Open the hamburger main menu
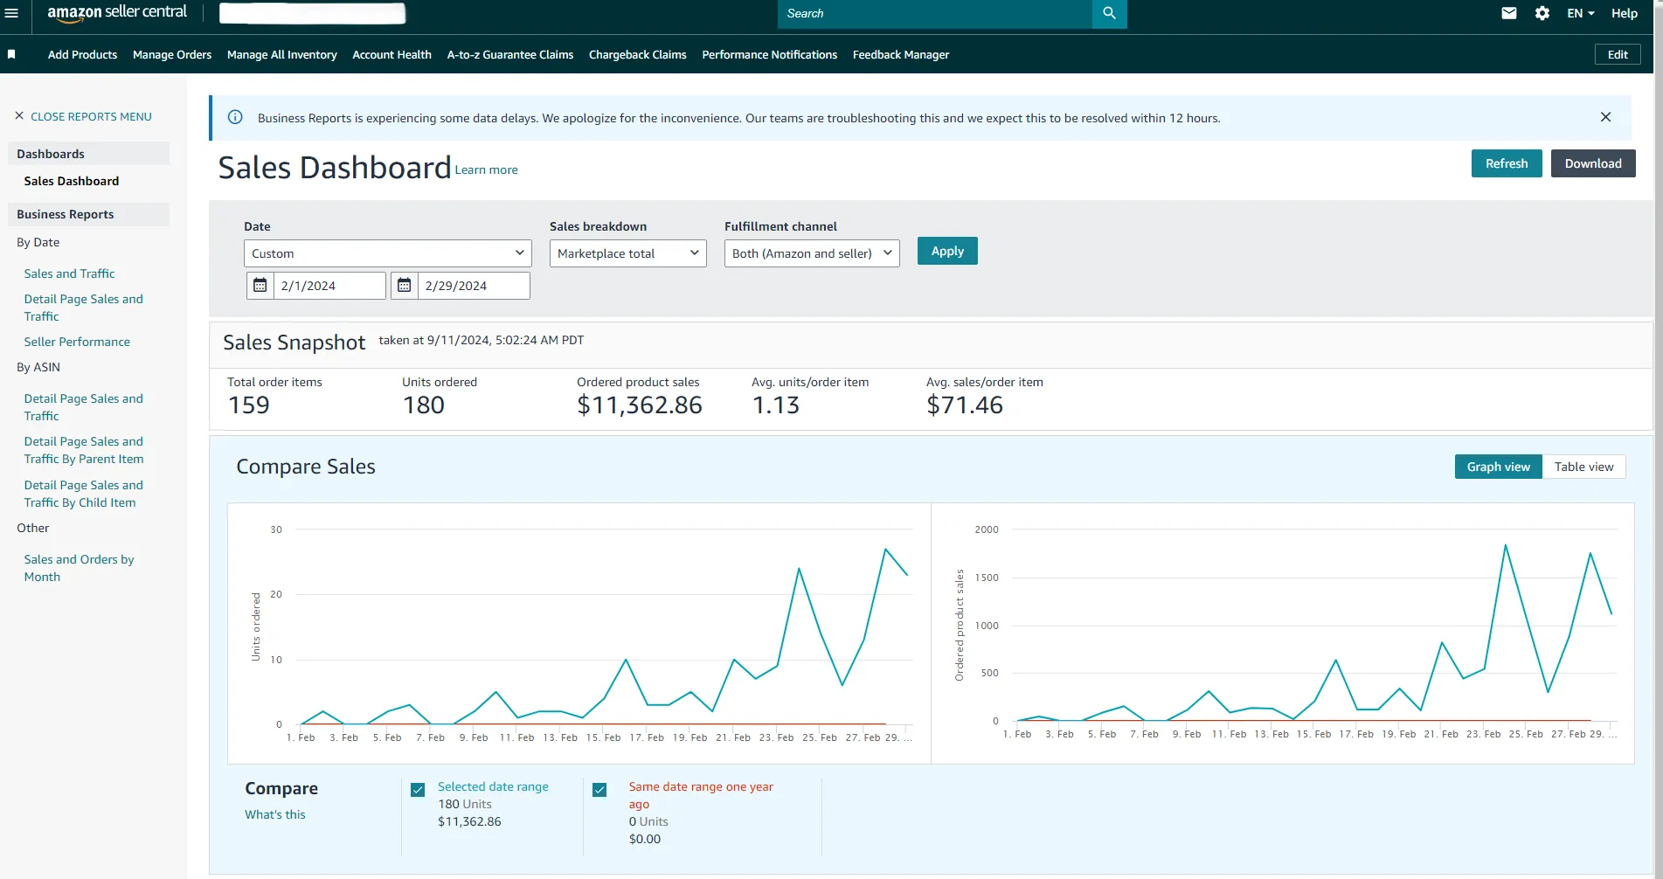 click(11, 13)
